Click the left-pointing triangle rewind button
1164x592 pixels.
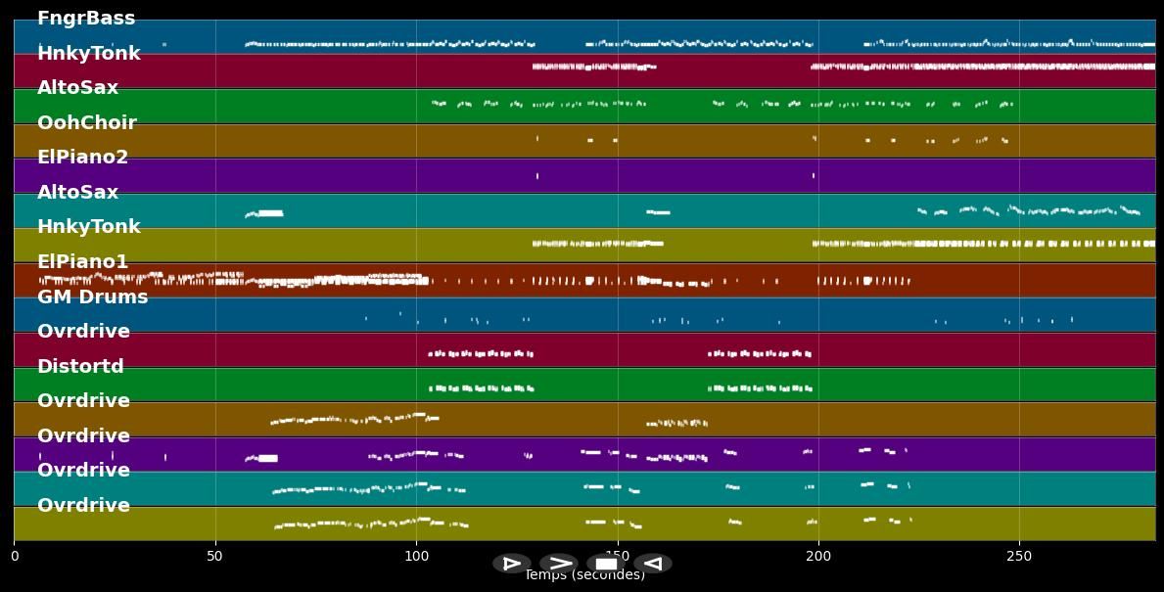(653, 564)
